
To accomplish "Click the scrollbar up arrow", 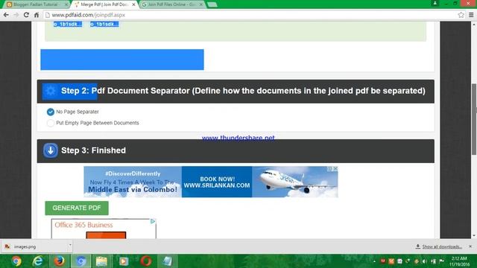I will point(474,25).
